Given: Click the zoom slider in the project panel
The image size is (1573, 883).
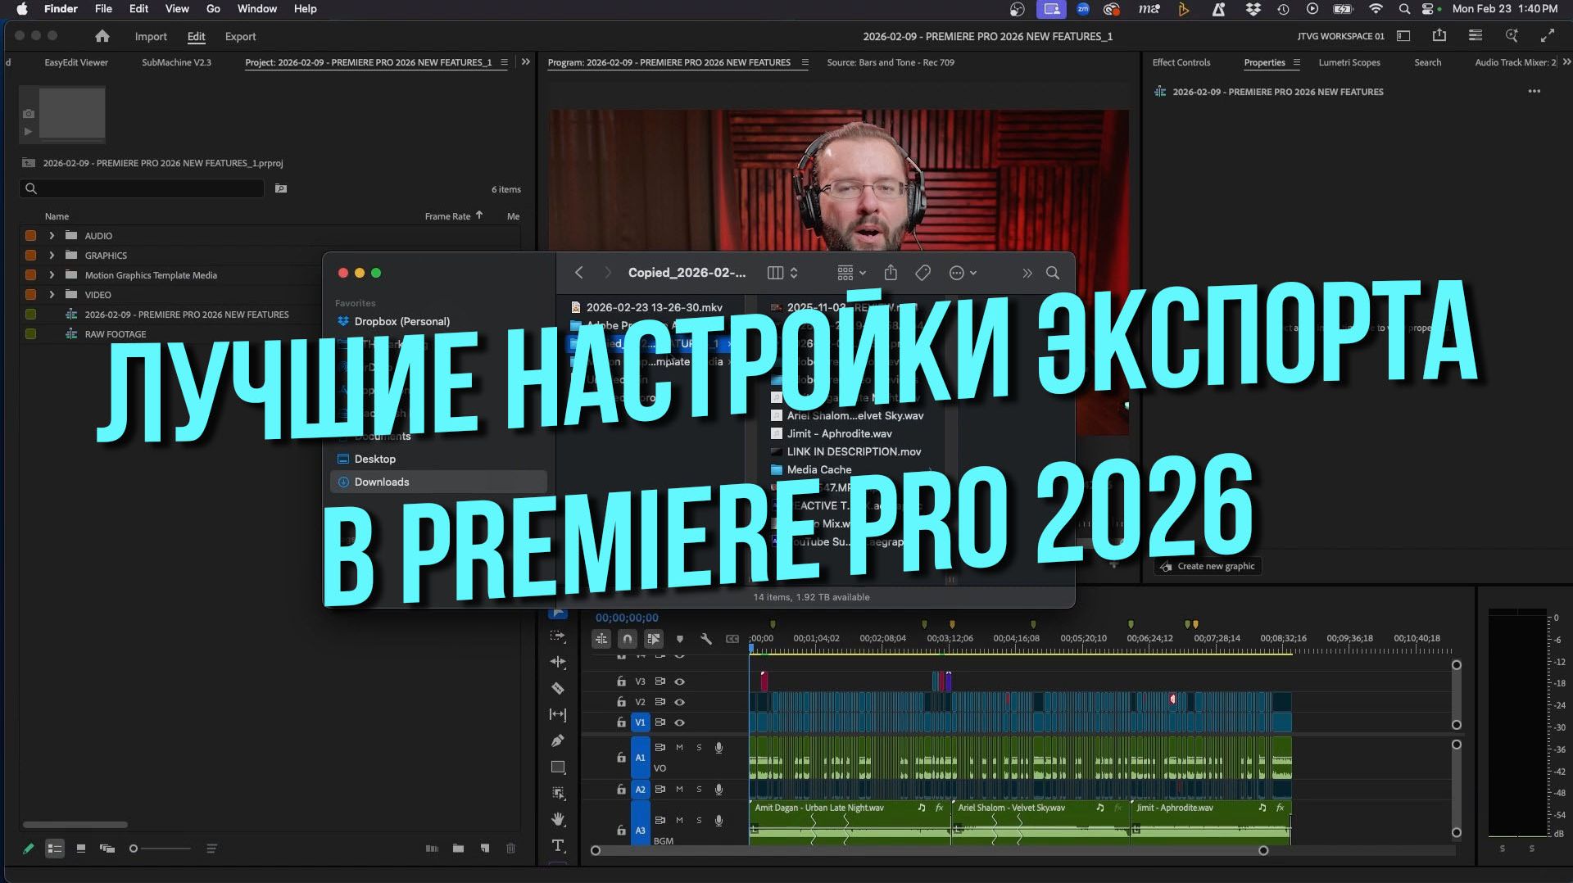Looking at the screenshot, I should [134, 849].
